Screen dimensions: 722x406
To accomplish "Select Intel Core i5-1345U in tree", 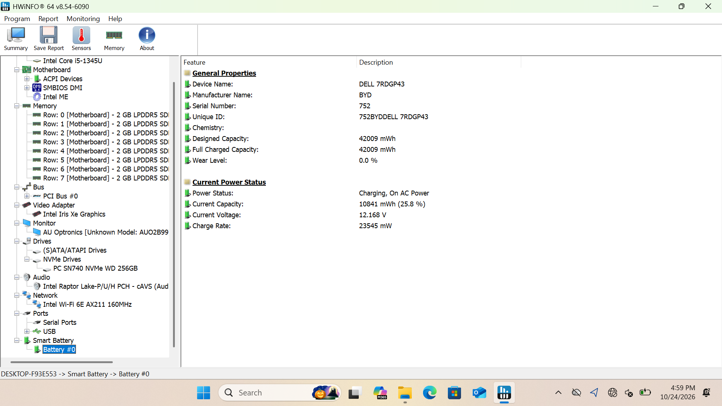I will (73, 61).
